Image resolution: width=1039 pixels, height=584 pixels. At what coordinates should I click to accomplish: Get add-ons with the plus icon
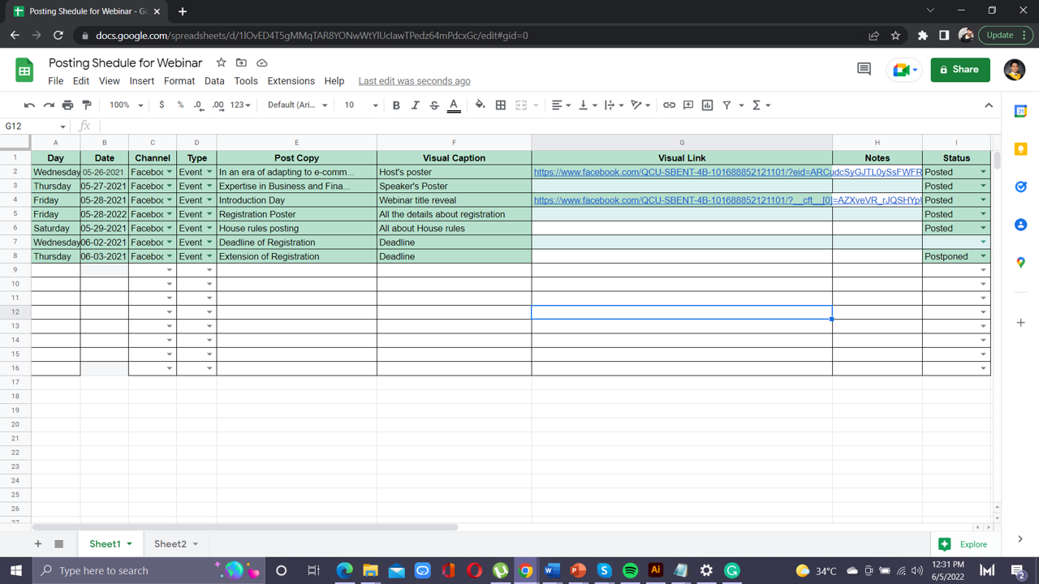coord(1020,323)
